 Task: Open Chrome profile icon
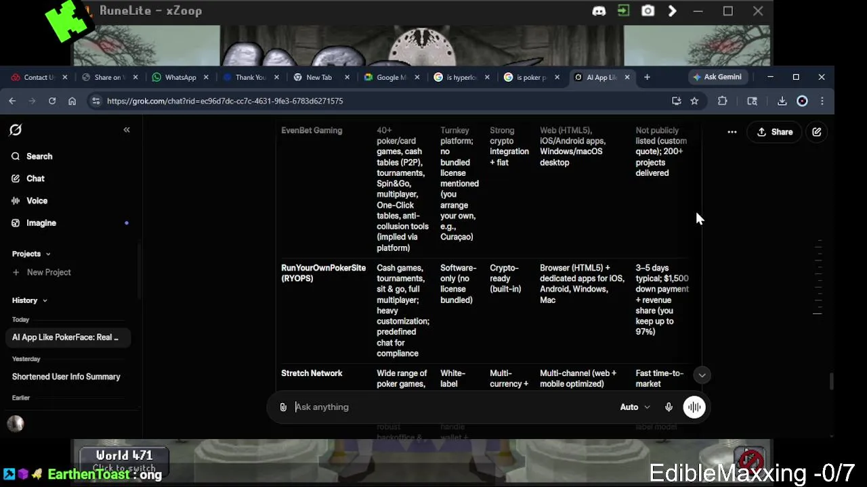(x=802, y=101)
